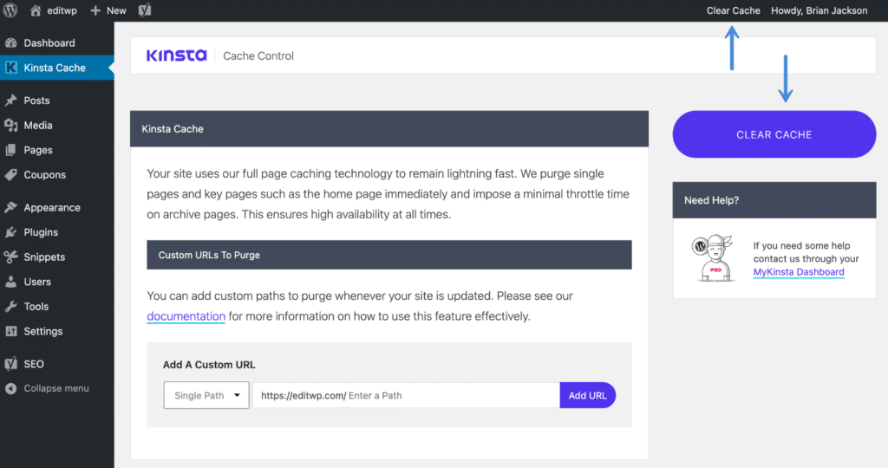888x468 pixels.
Task: Open the WordPress logo menu
Action: point(10,10)
